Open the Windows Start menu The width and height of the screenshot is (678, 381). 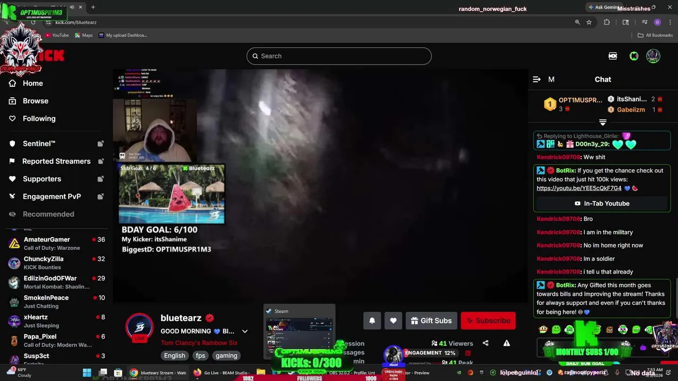87,373
